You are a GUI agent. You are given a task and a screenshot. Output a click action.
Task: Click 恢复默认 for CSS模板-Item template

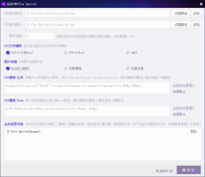(x=179, y=114)
